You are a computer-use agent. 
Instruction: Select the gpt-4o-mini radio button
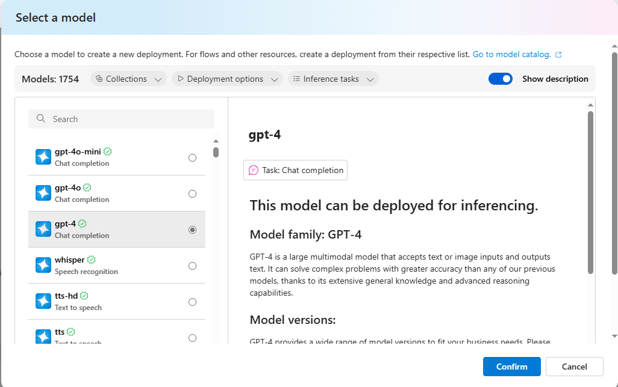click(192, 157)
